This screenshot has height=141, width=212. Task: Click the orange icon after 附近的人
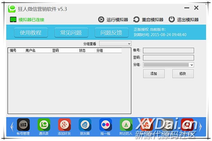147,125
